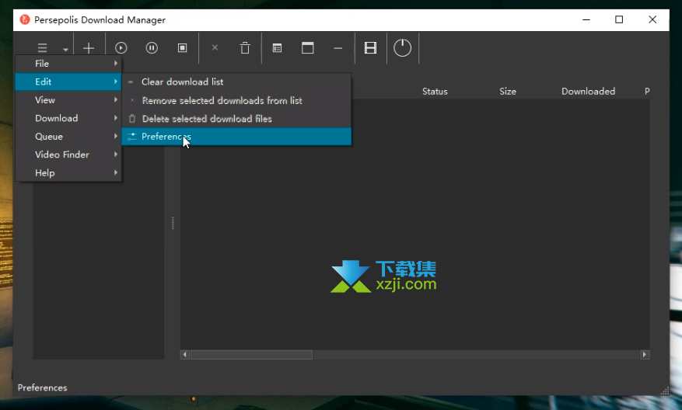Screen dimensions: 682x410
Task: Remove download toolbar X icon
Action: (215, 48)
